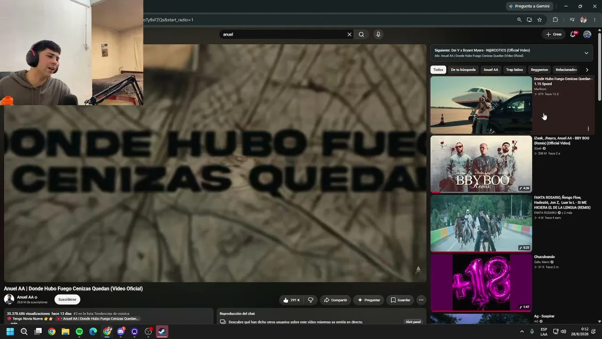Open Chrome three-dot menu

tap(595, 20)
